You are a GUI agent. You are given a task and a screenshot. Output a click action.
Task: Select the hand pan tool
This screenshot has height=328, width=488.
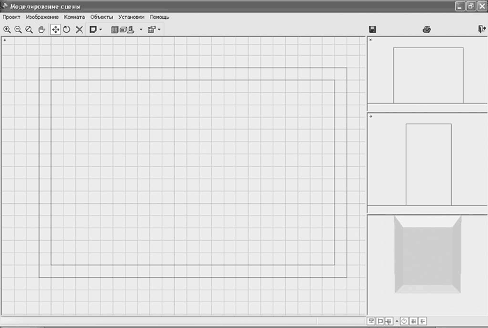click(x=41, y=29)
